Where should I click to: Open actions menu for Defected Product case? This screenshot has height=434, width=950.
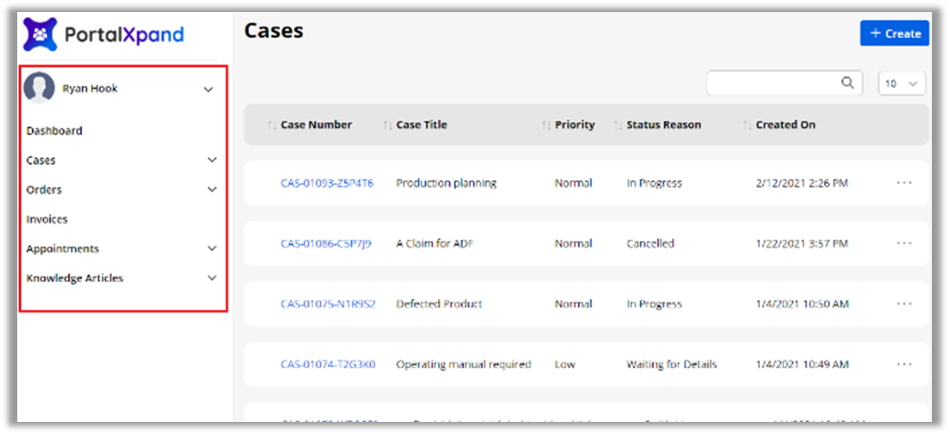click(x=904, y=304)
